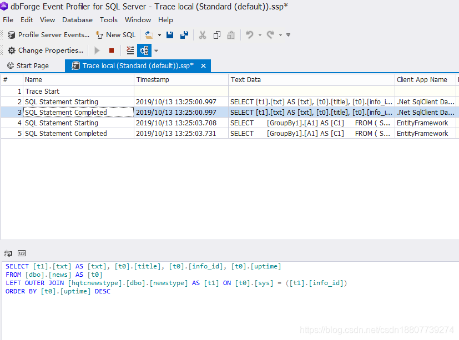Click the Undo arrow icon

point(250,35)
